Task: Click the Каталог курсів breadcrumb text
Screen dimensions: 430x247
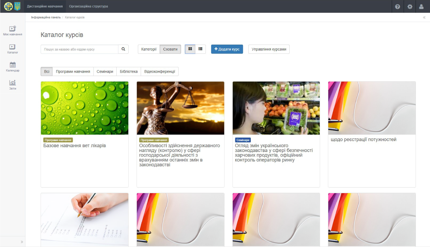Action: coord(75,17)
